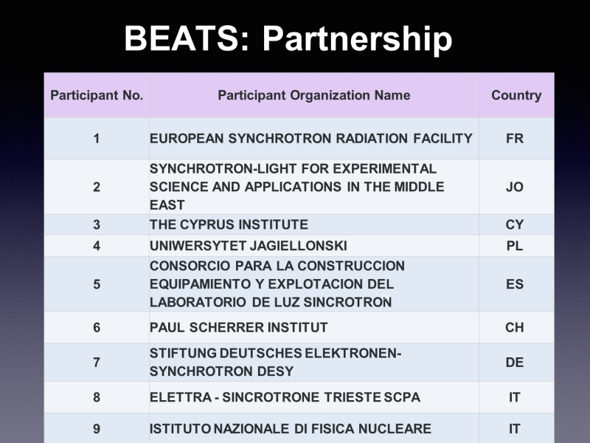Click "THE CYPRUS INSTITUTE" table cell
590x443 pixels.
pyautogui.click(x=229, y=224)
